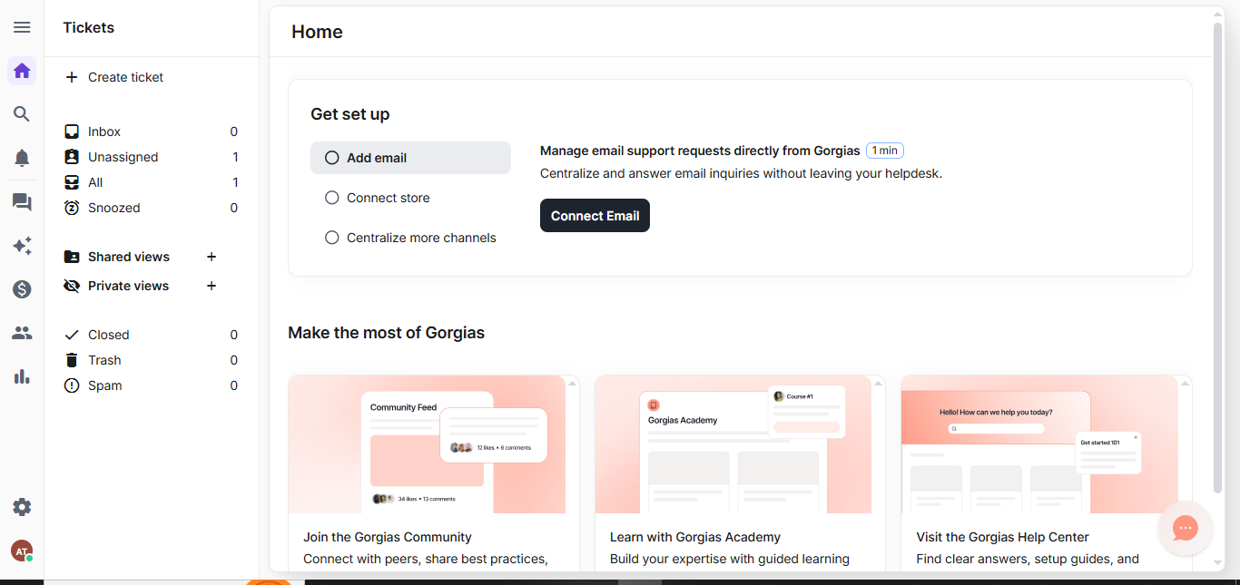Open Join the Gorgias Community card title
The width and height of the screenshot is (1240, 585).
pos(388,537)
